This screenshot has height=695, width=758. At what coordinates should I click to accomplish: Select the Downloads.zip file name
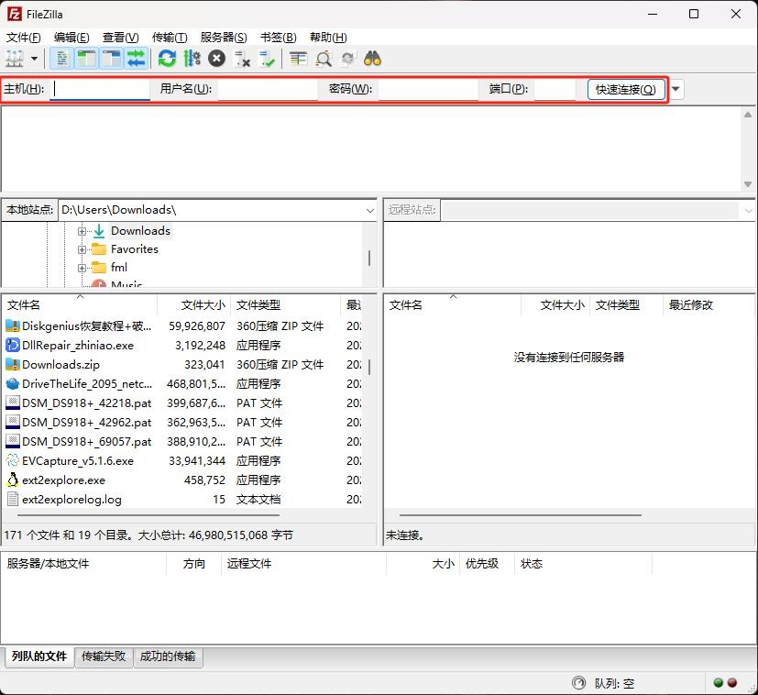click(60, 365)
